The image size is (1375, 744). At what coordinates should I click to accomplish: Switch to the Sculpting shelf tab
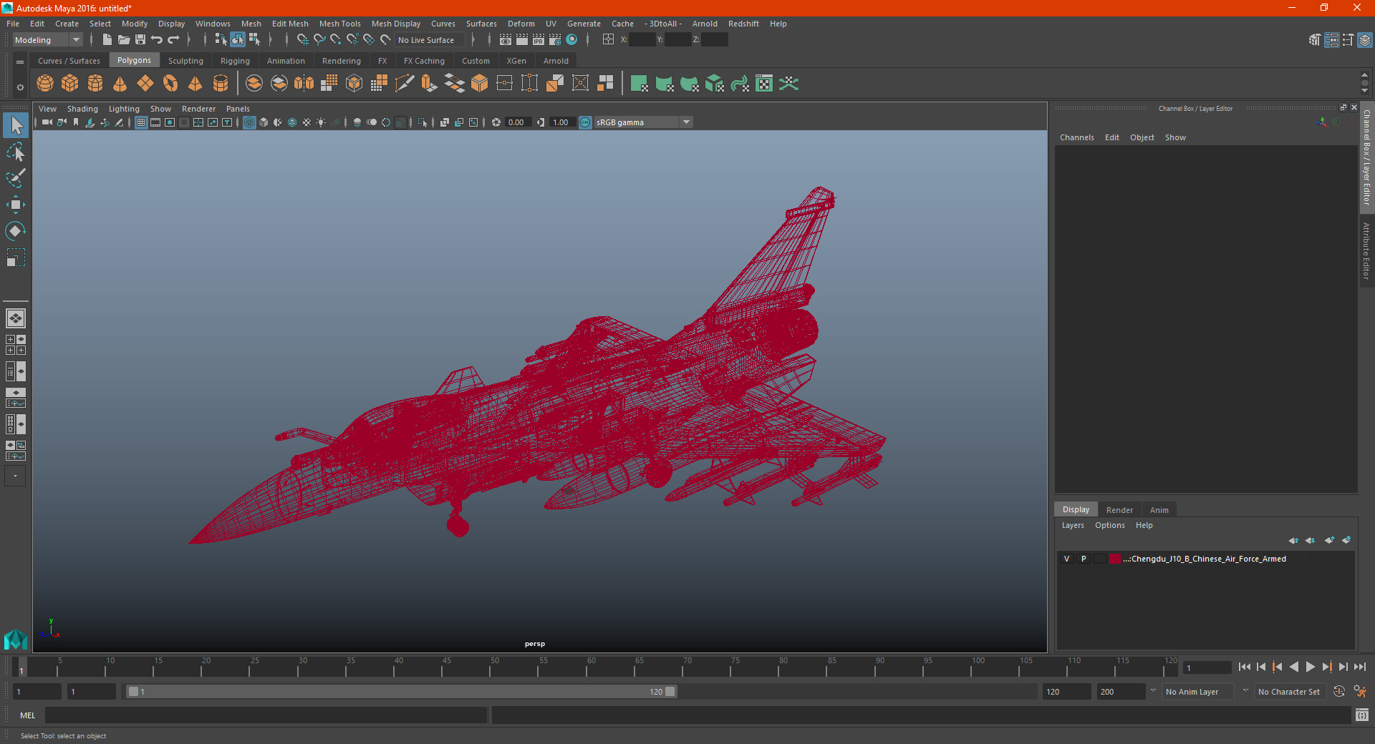(185, 61)
